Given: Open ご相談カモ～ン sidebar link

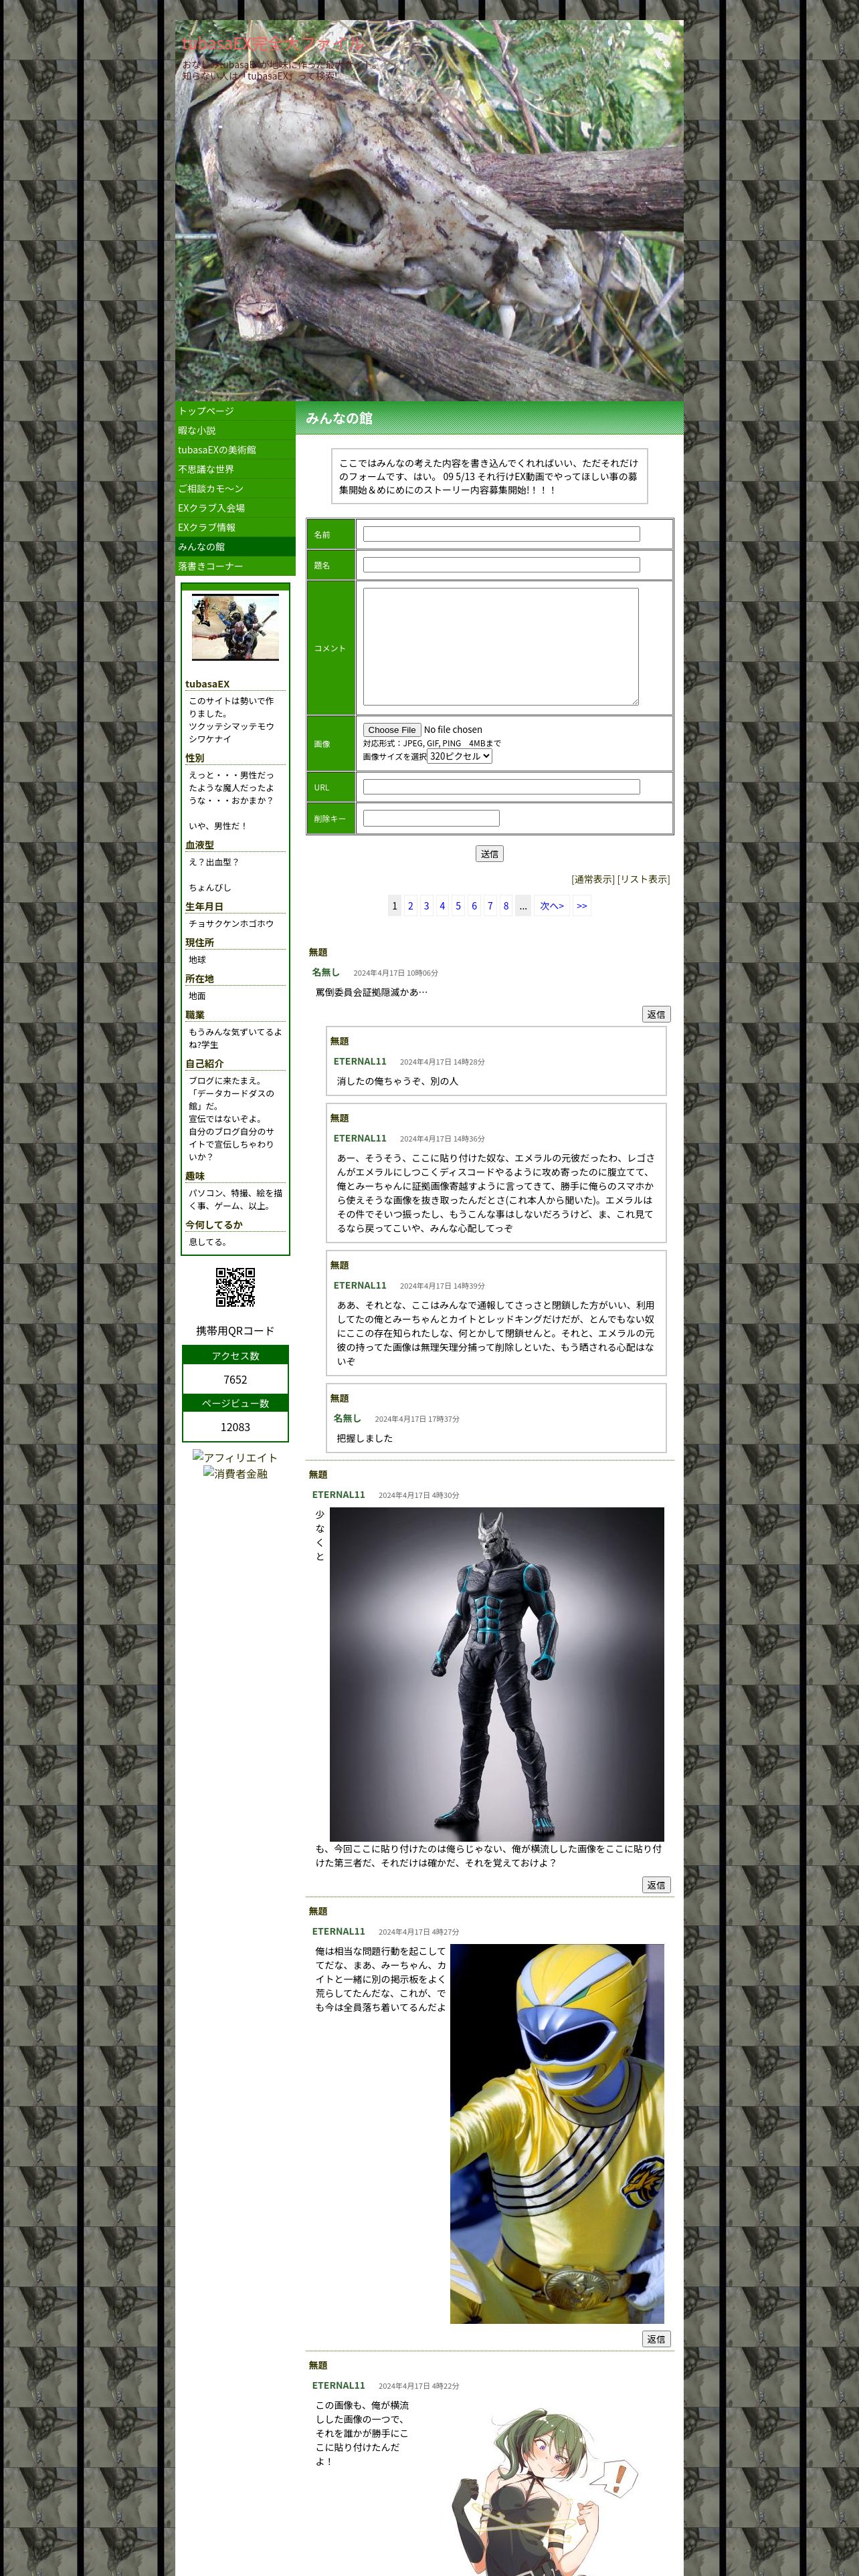Looking at the screenshot, I should pos(235,489).
